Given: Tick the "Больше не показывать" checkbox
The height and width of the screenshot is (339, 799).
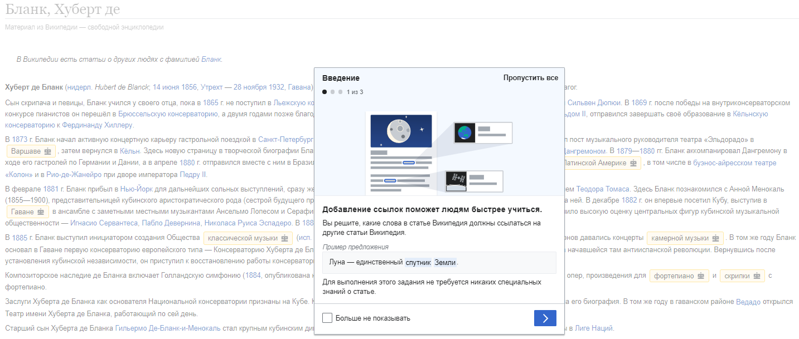Looking at the screenshot, I should click(327, 318).
